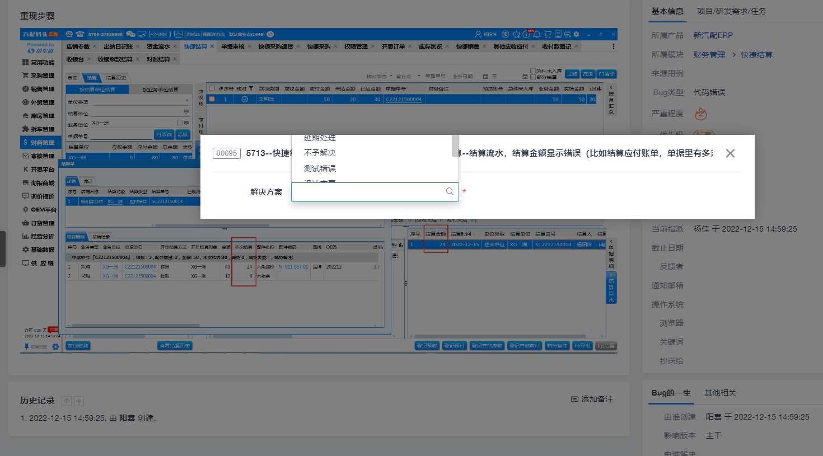Click 销售管理 in the ERP screenshot sidebar
823x456 pixels.
click(39, 89)
